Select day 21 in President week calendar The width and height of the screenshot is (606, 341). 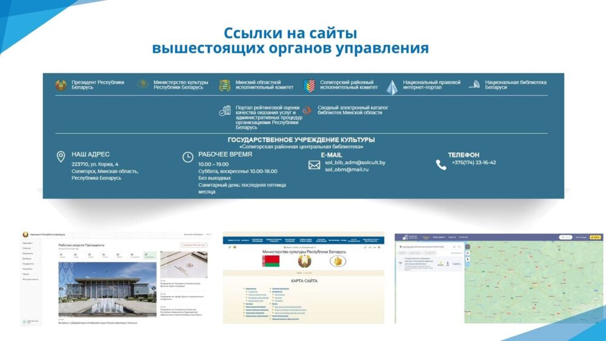pos(65,255)
